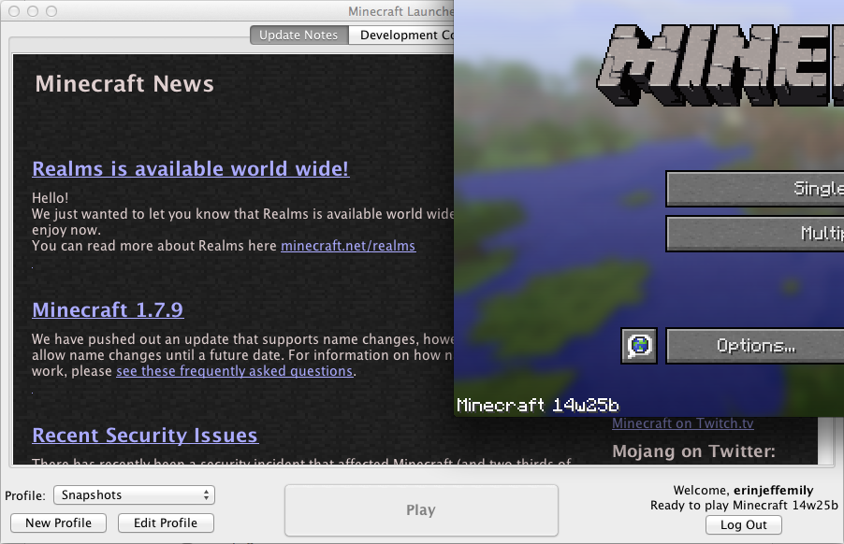
Task: Click the Minecraft 14w25b version text
Action: point(538,405)
